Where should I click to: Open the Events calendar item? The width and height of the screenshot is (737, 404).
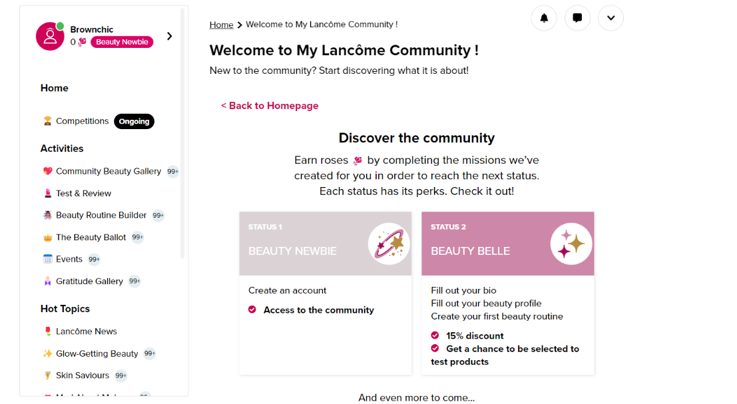[x=69, y=259]
